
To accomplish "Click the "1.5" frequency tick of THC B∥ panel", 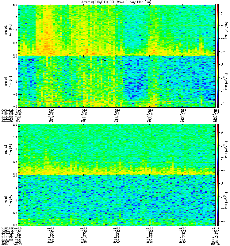I will click(x=15, y=188).
